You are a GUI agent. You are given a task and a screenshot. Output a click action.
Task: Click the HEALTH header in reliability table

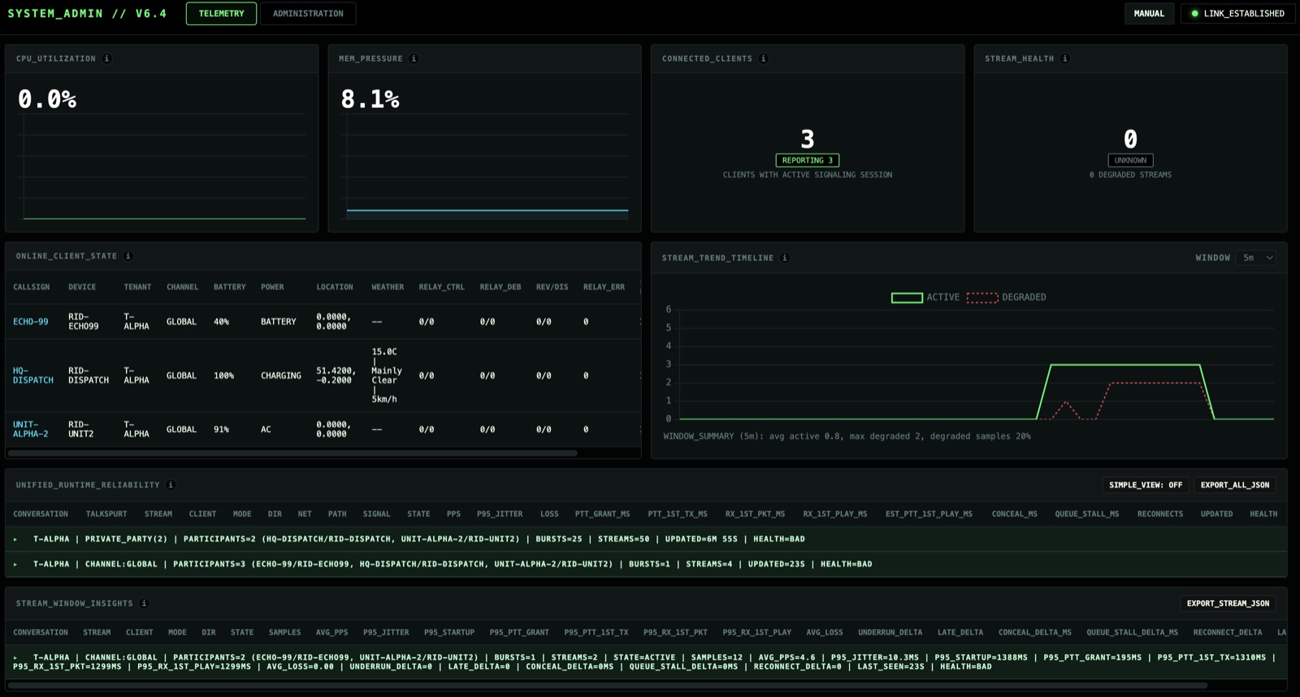pos(1263,514)
